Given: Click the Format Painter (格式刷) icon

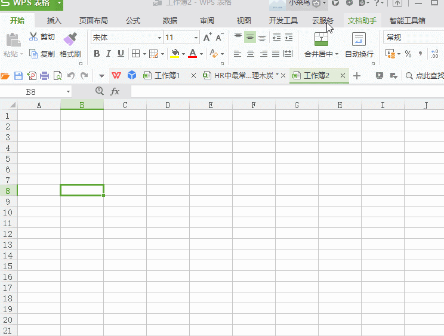Looking at the screenshot, I should [x=70, y=39].
